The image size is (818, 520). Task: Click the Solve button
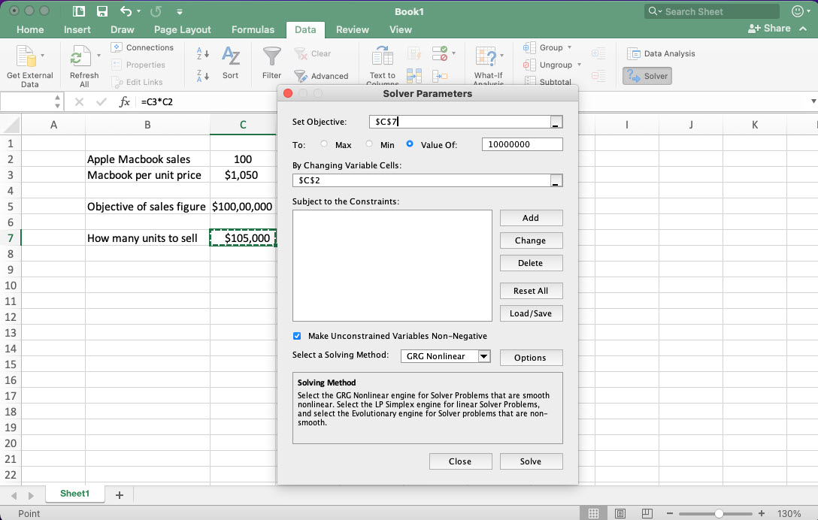tap(531, 461)
